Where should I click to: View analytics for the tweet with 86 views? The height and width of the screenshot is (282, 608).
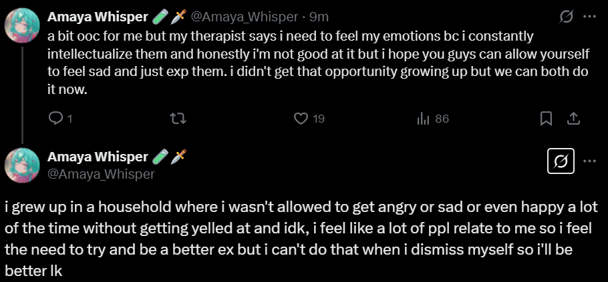click(423, 119)
